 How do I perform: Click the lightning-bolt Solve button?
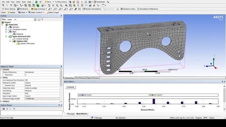[48, 2]
